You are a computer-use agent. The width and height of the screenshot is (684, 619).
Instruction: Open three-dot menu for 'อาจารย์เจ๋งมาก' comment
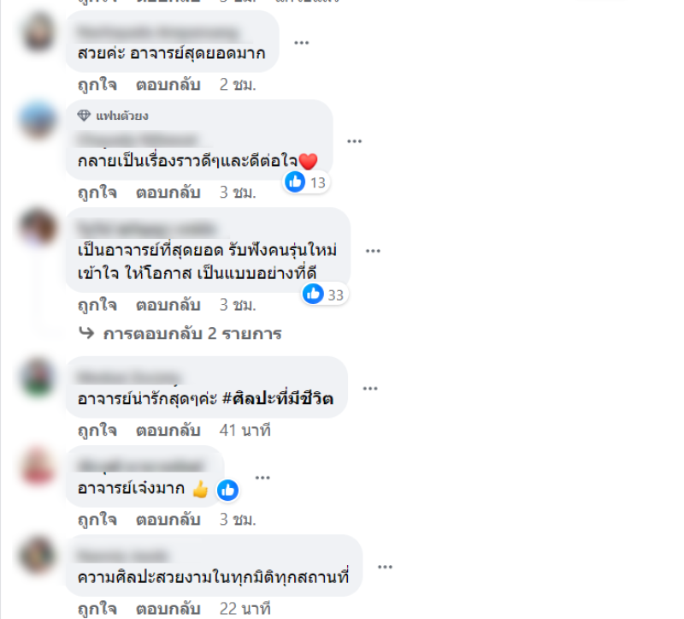(262, 478)
